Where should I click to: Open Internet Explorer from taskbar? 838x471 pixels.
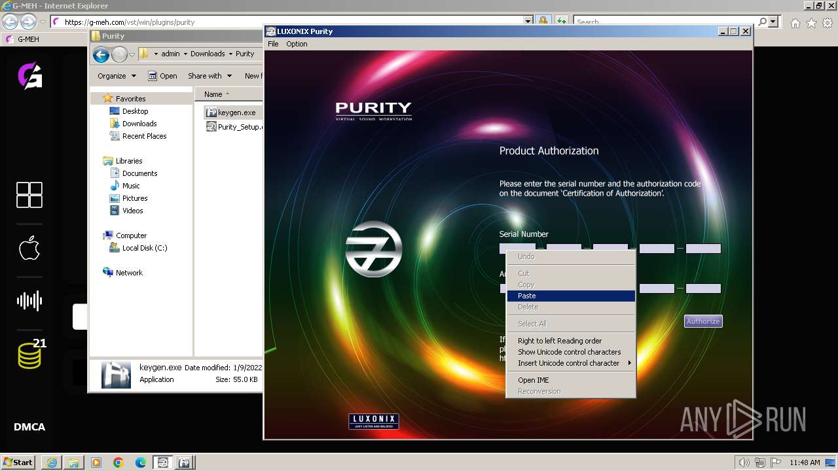coord(52,462)
